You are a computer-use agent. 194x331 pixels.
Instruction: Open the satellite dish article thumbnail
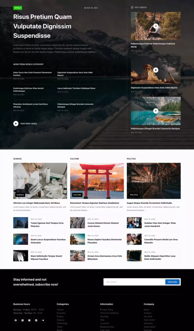pos(21,223)
